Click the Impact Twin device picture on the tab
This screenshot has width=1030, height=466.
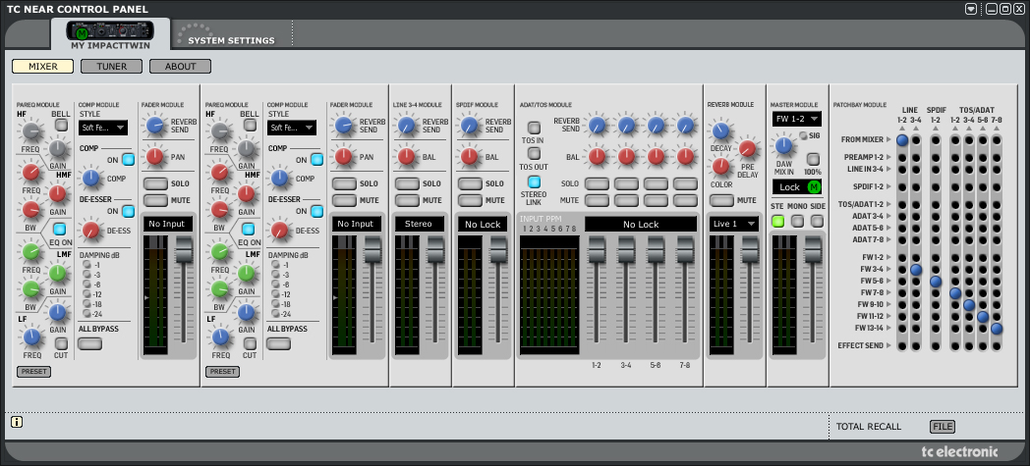110,30
